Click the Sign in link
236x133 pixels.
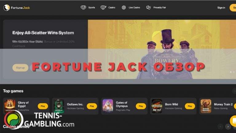[x=221, y=8]
